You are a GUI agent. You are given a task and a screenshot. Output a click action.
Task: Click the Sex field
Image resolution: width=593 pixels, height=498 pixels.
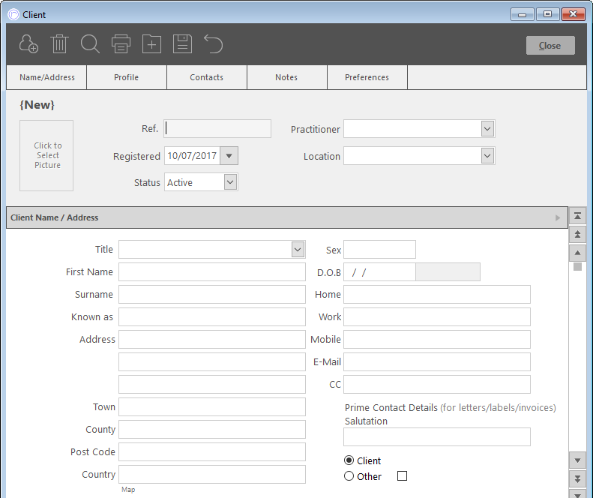(x=379, y=250)
